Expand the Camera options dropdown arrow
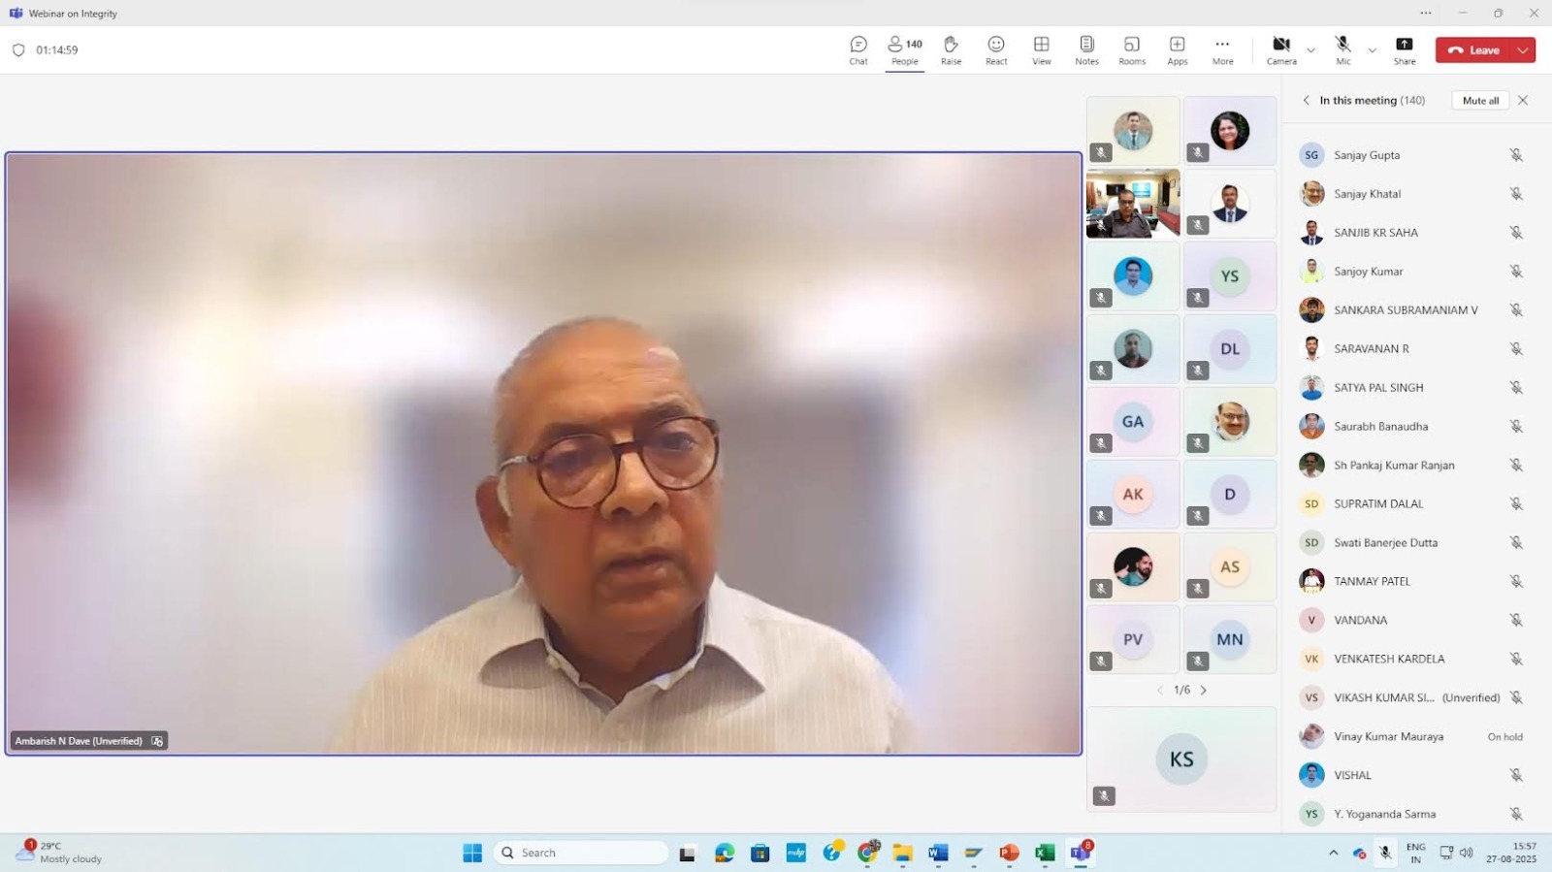 click(x=1311, y=50)
